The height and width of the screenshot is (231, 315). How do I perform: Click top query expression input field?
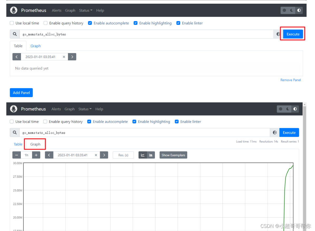coord(147,34)
